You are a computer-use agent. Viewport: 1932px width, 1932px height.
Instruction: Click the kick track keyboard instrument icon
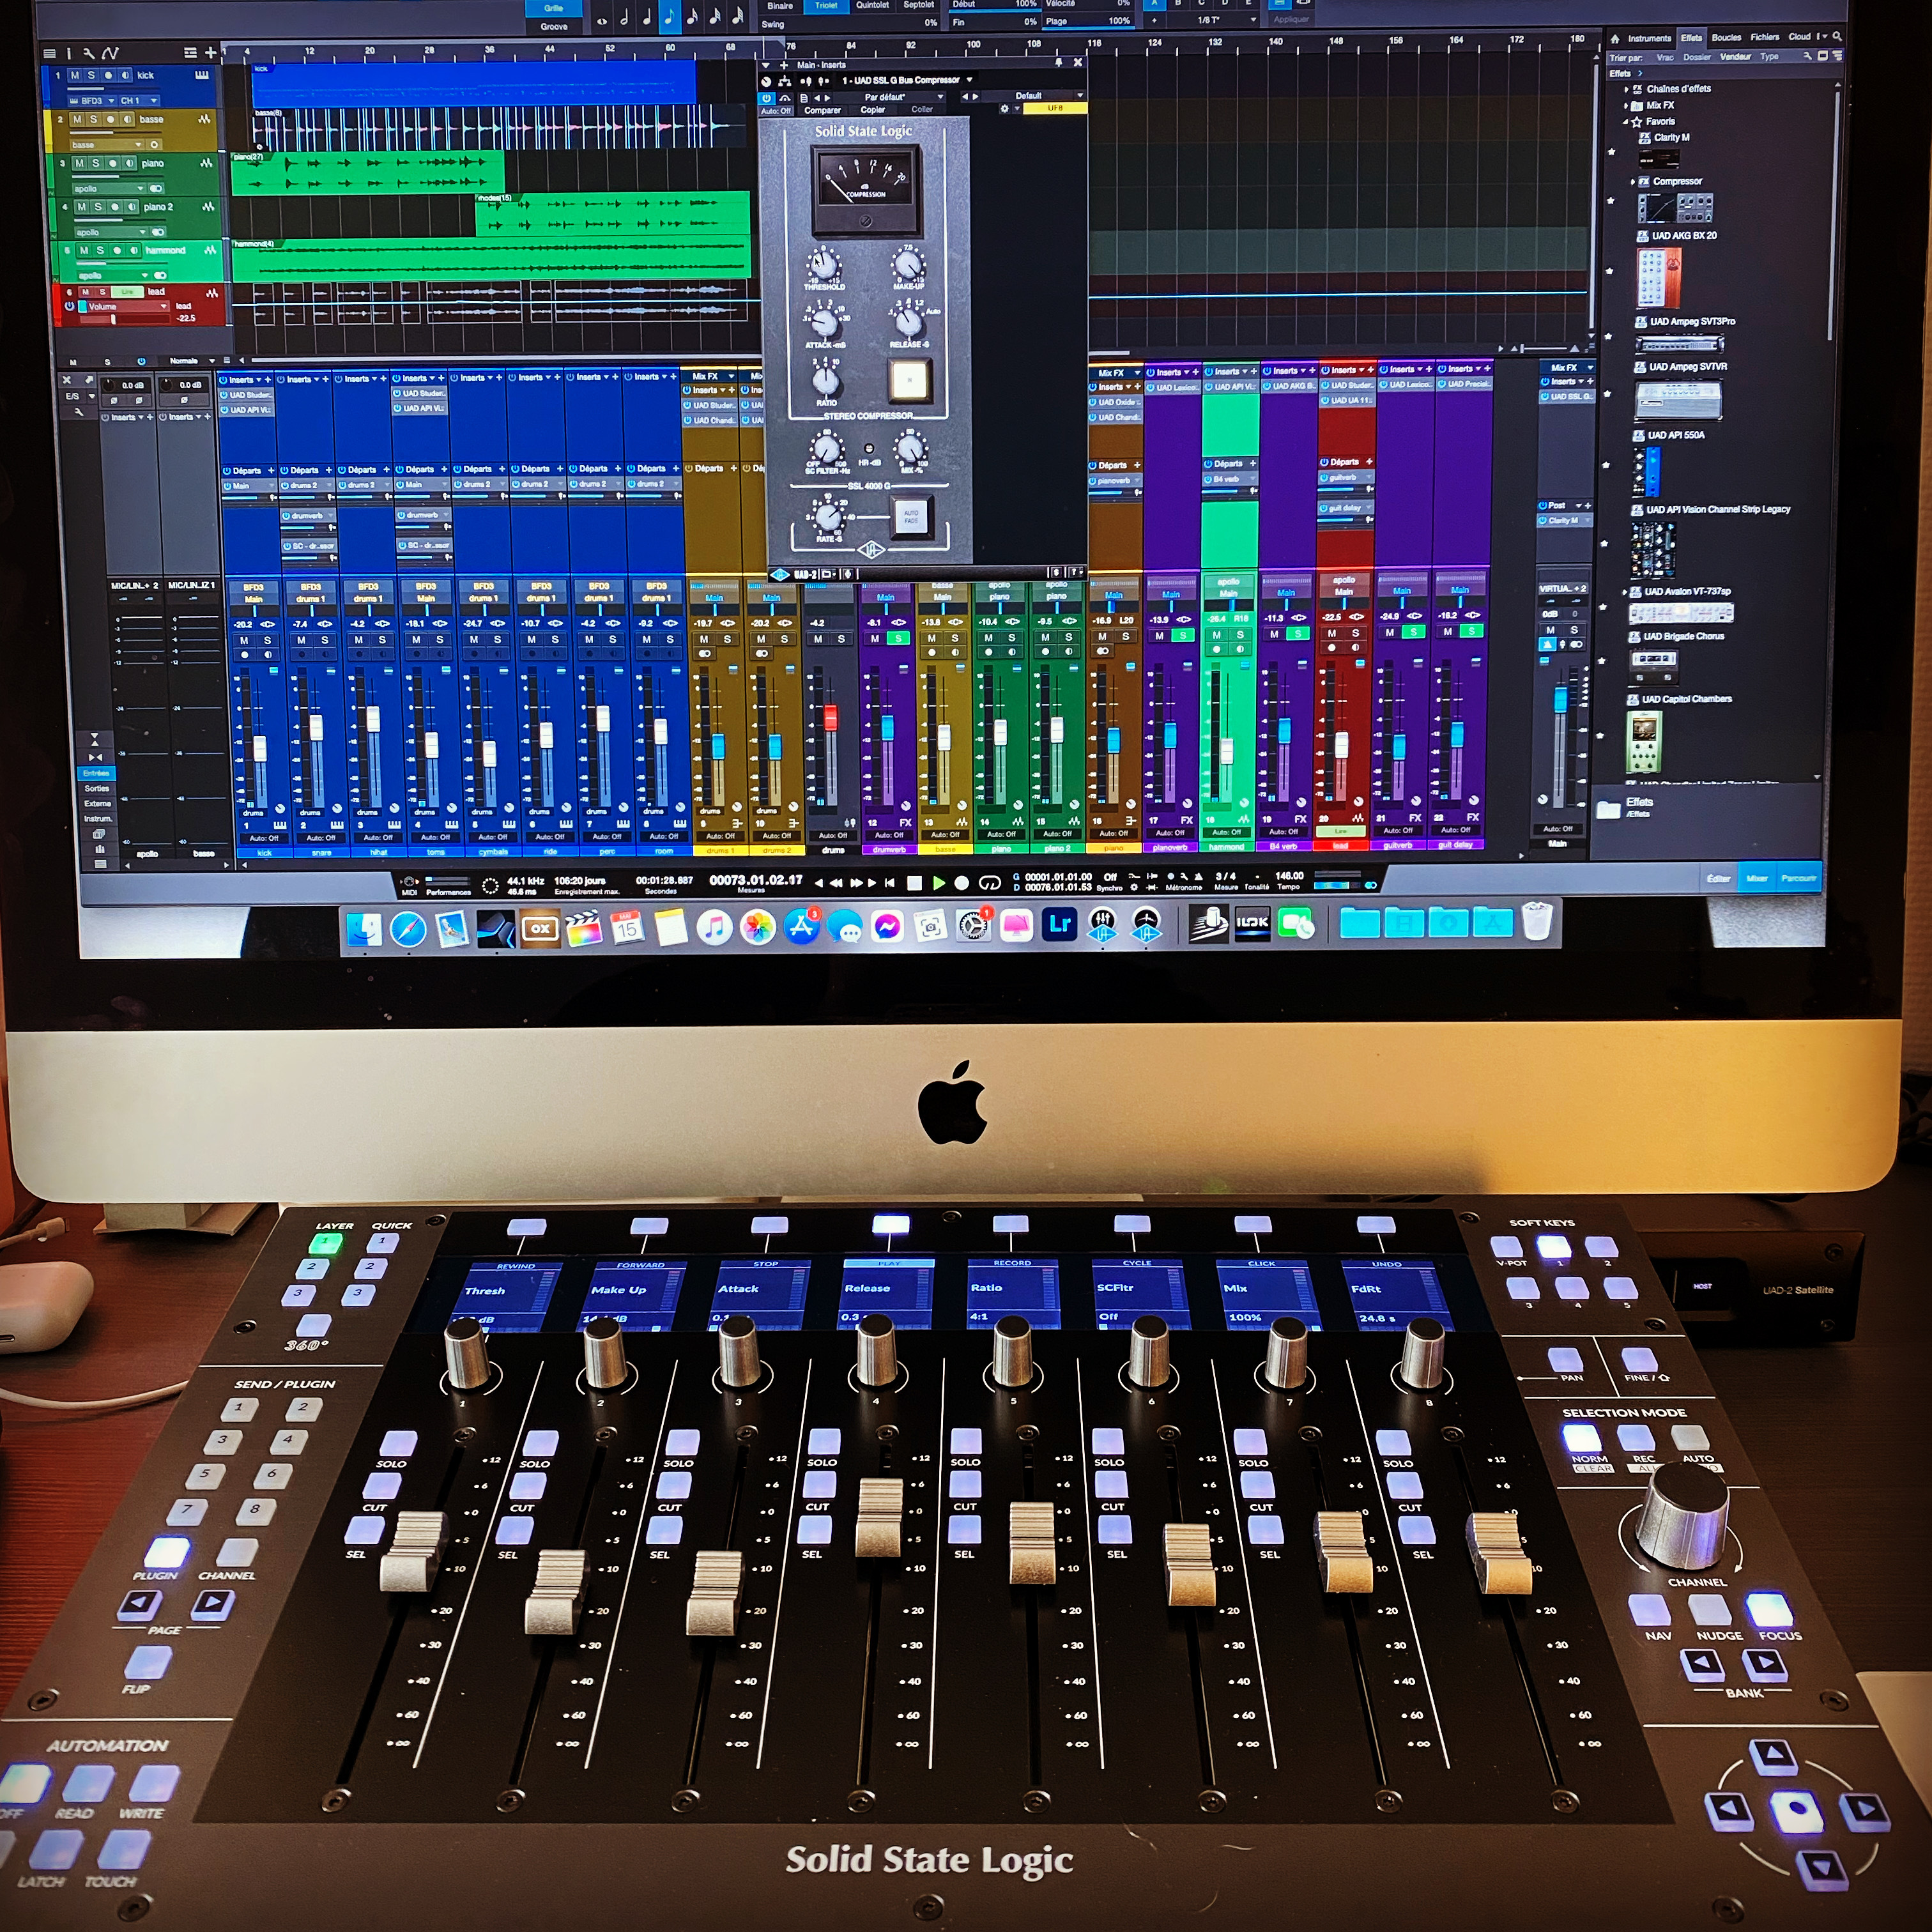point(202,75)
